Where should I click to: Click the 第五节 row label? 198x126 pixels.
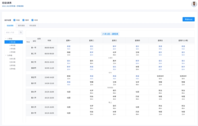point(34,77)
